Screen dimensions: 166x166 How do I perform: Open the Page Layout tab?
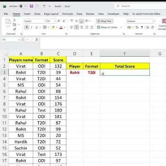coord(51,14)
